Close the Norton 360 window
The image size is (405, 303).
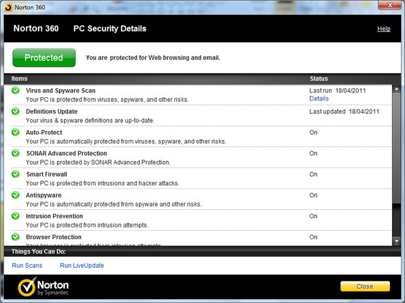[x=390, y=5]
